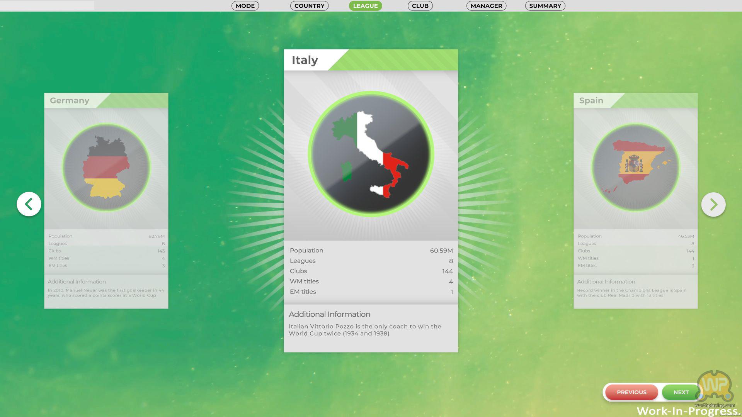
Task: Open the MANAGER step tab
Action: 486,6
